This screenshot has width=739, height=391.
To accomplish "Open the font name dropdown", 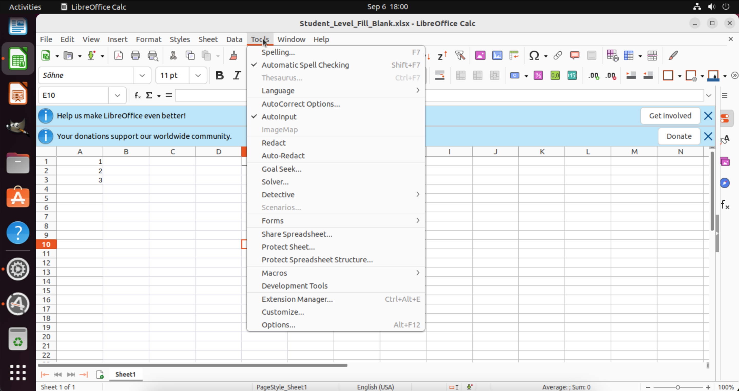I will click(142, 75).
